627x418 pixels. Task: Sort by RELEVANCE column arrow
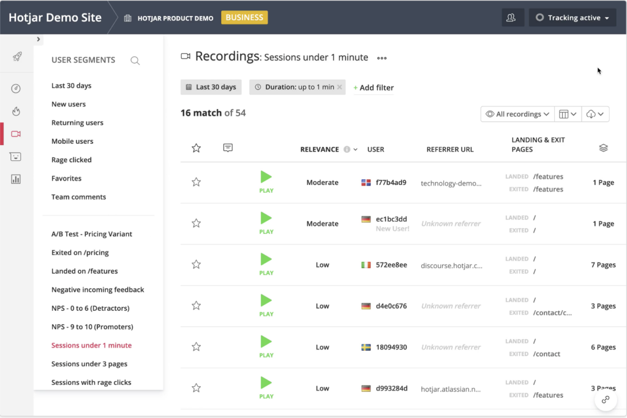356,149
